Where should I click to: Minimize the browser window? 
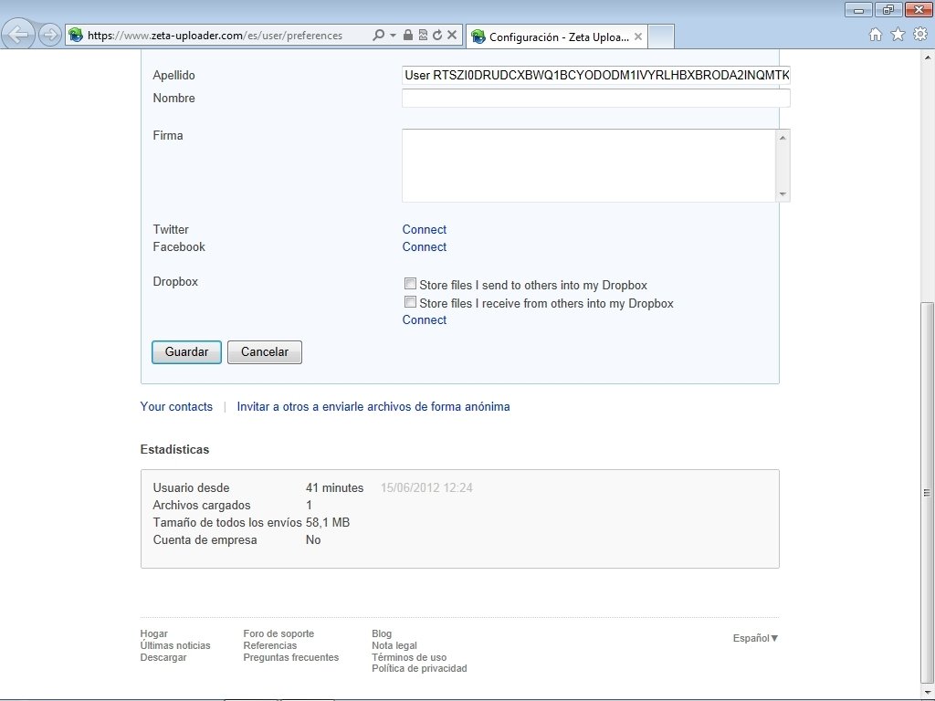(858, 9)
